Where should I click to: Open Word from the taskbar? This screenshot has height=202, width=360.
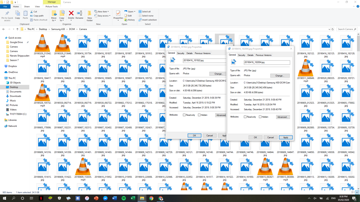coord(114,198)
